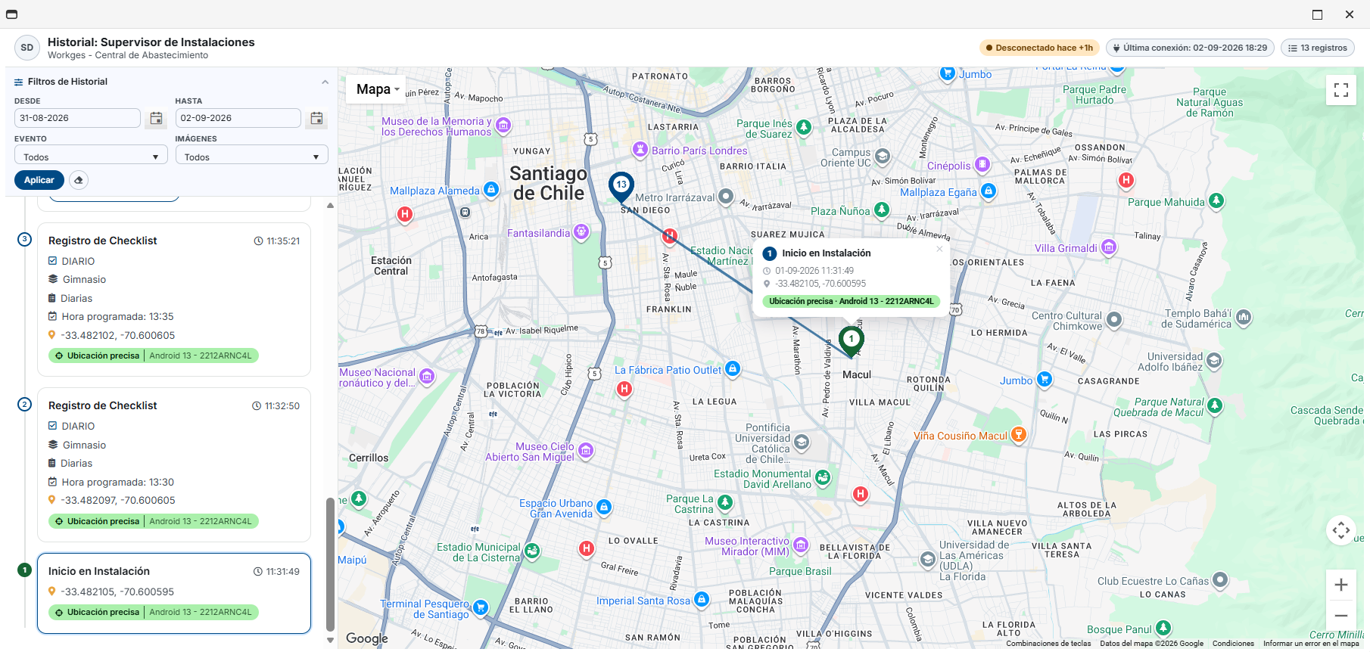
Task: Open Registro de Checklist card at 11:35:21
Action: (x=174, y=300)
